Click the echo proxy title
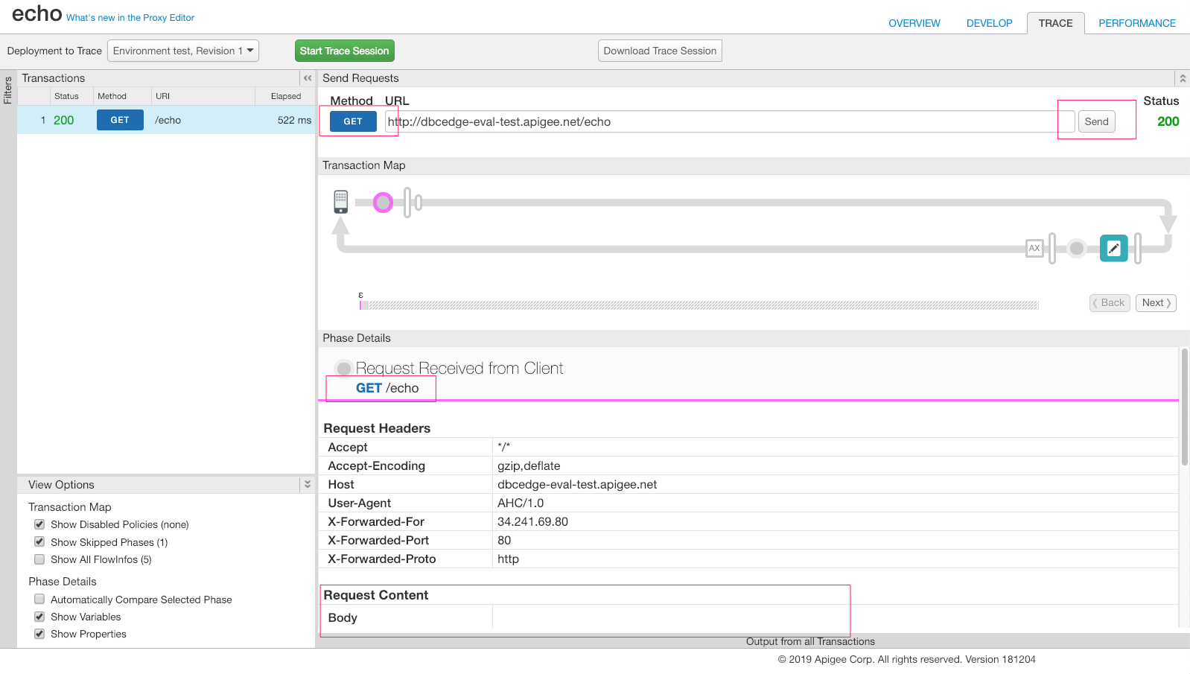The width and height of the screenshot is (1190, 674). click(36, 14)
